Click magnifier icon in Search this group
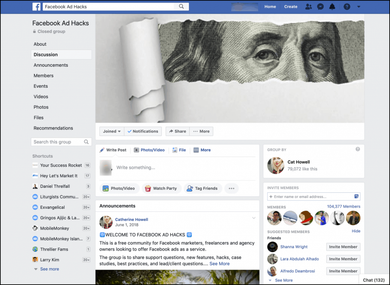Image resolution: width=390 pixels, height=285 pixels. [x=86, y=142]
